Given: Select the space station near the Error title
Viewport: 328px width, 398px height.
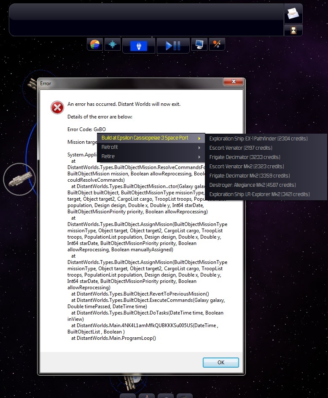Looking at the screenshot, I should coord(32,84).
